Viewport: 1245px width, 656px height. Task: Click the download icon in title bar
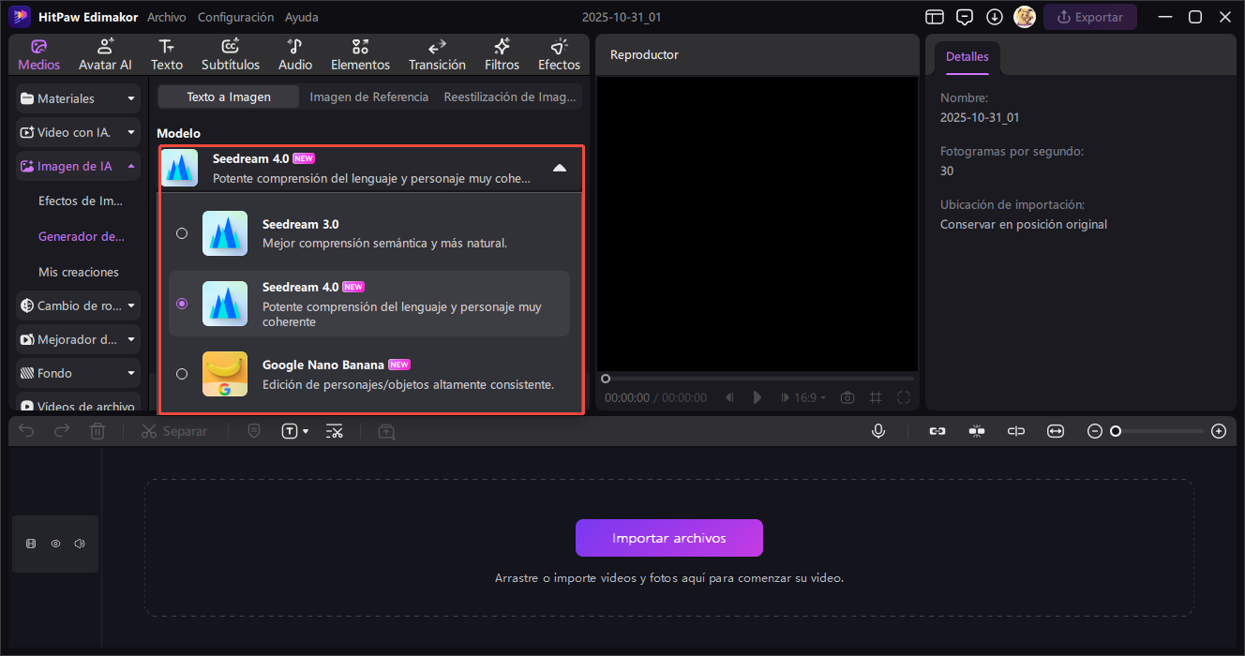pyautogui.click(x=995, y=17)
